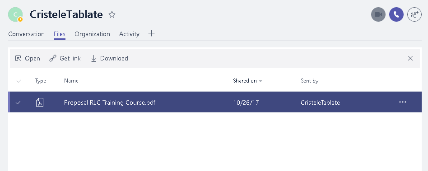Switch to the Organization tab
Image resolution: width=428 pixels, height=171 pixels.
click(x=92, y=34)
